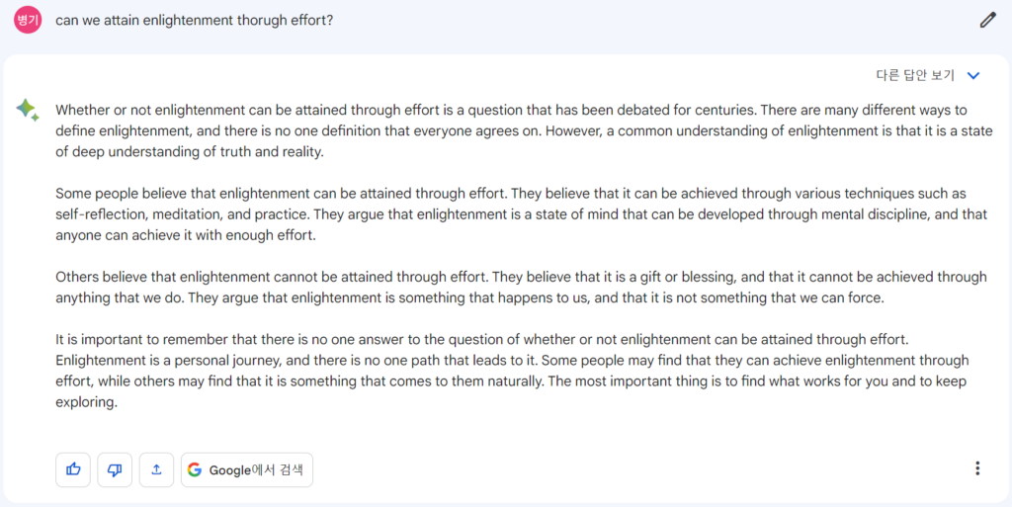Click the paragraph starting "It is important to remember"
The width and height of the screenshot is (1012, 507).
coord(512,371)
